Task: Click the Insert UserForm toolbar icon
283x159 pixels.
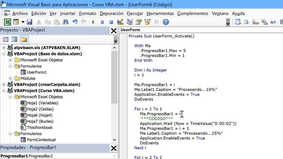Action: pos(16,22)
